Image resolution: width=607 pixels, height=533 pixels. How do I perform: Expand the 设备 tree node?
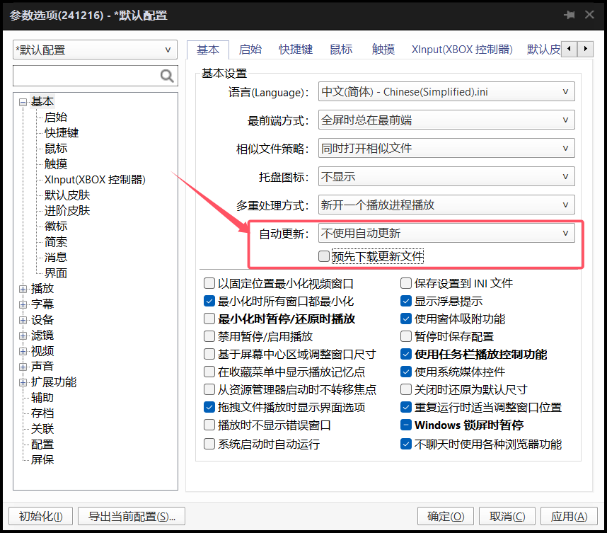click(23, 320)
